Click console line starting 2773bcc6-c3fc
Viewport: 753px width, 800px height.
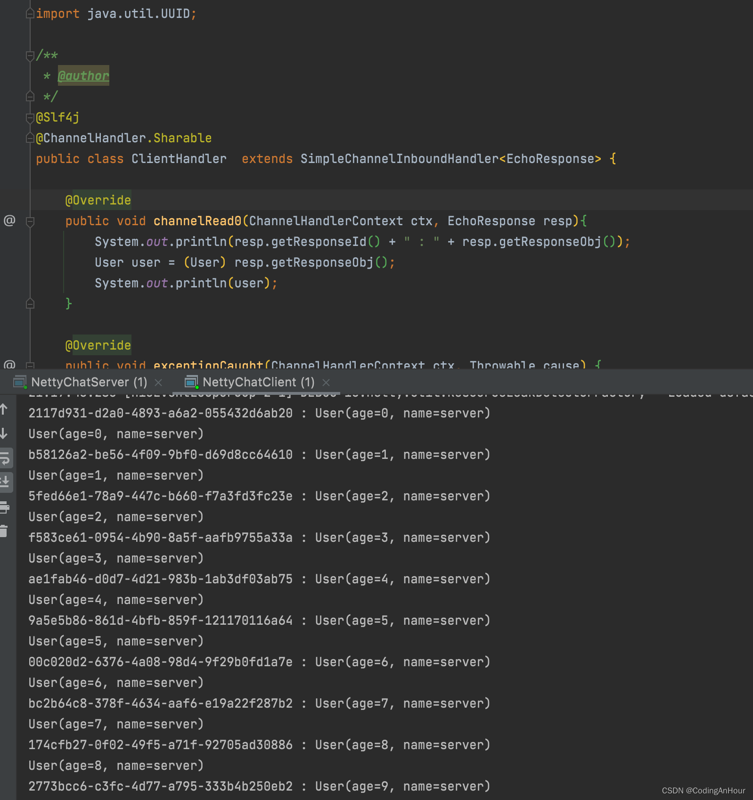click(259, 786)
